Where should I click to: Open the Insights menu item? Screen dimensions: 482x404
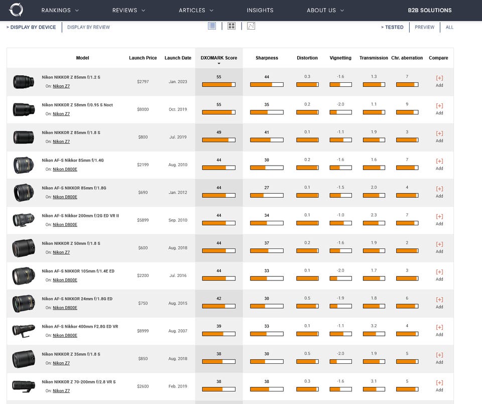pos(260,10)
